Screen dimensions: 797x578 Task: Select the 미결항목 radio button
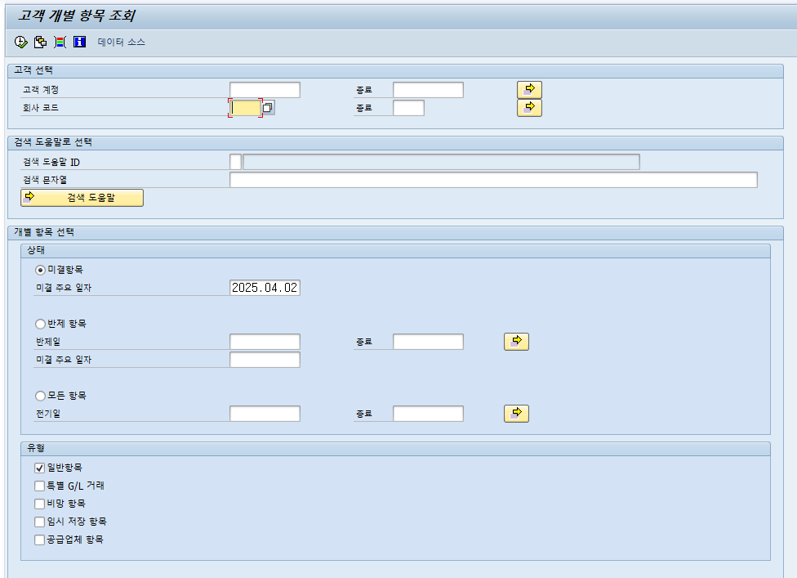pyautogui.click(x=40, y=270)
